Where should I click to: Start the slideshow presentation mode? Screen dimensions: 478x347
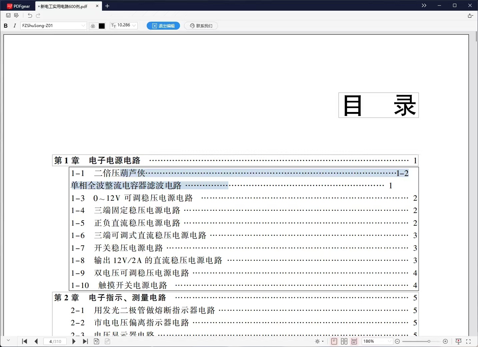click(459, 341)
